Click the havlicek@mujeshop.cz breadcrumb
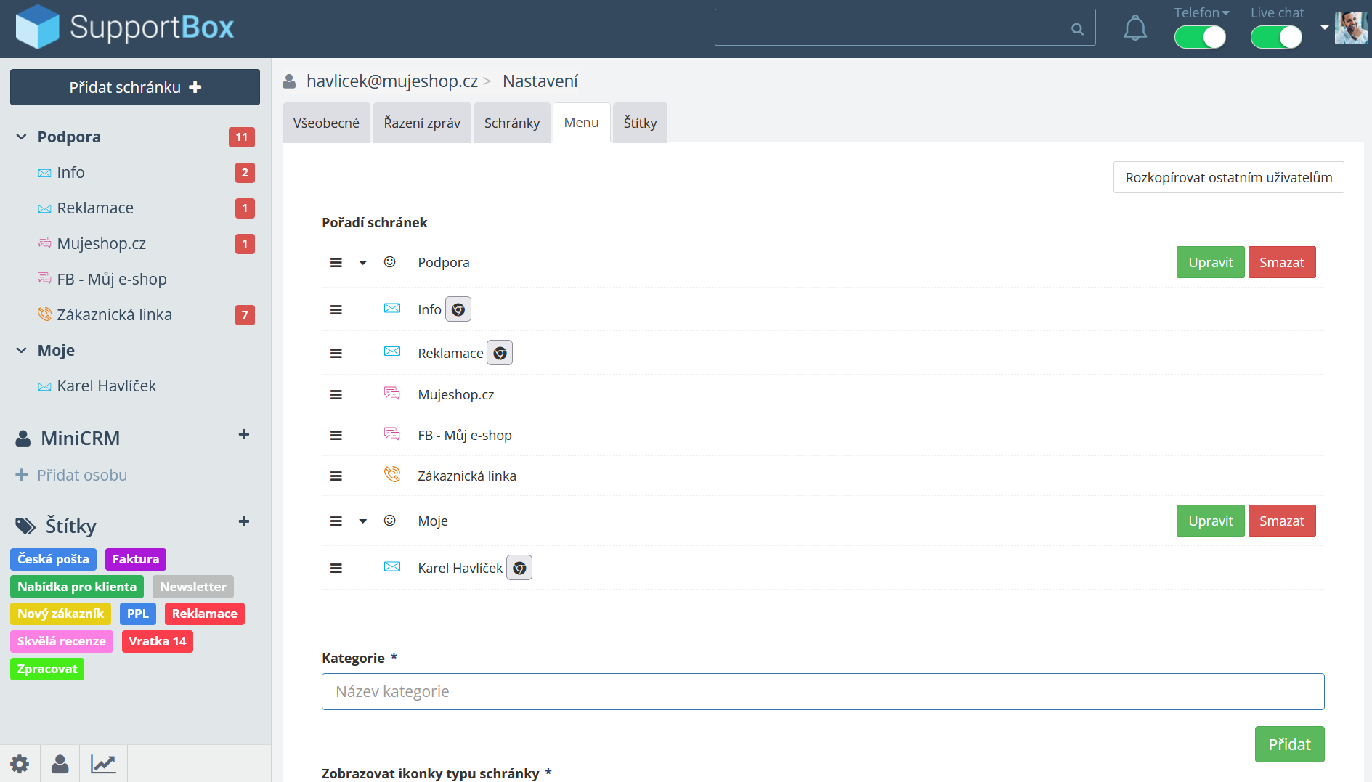The height and width of the screenshot is (782, 1372). (392, 81)
